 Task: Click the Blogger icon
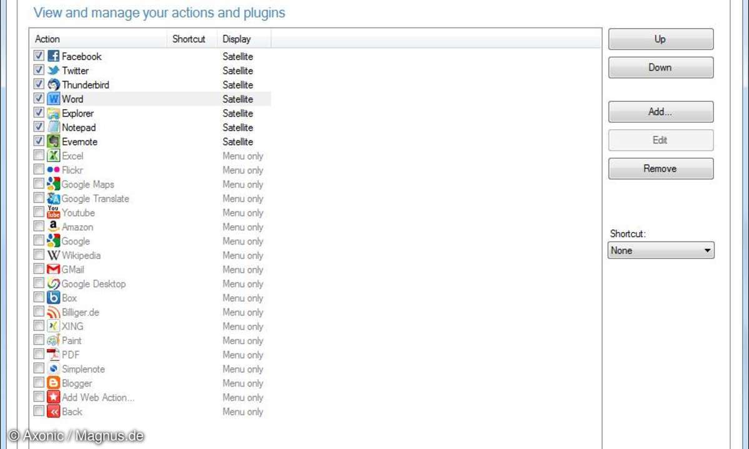pos(54,384)
